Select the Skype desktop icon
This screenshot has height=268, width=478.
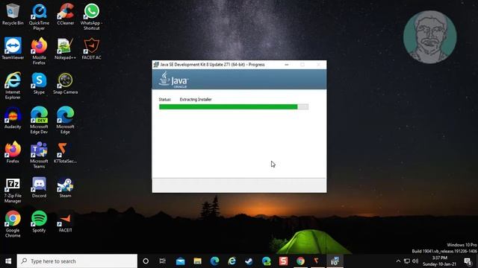(x=39, y=83)
